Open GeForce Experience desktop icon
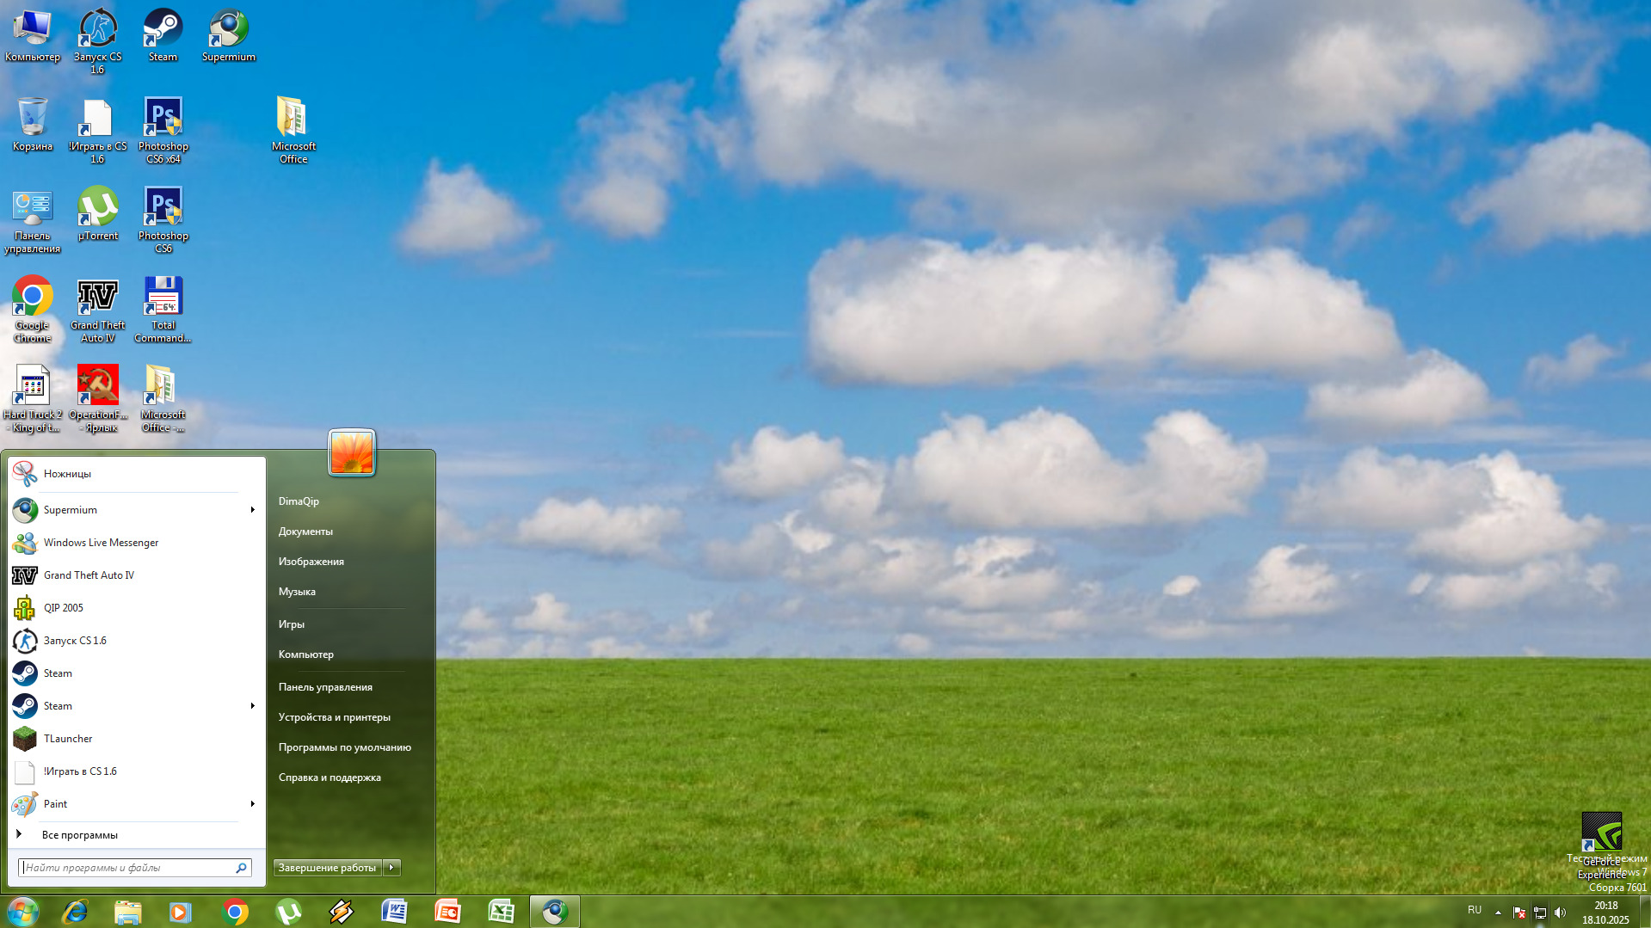The width and height of the screenshot is (1651, 928). (x=1601, y=836)
